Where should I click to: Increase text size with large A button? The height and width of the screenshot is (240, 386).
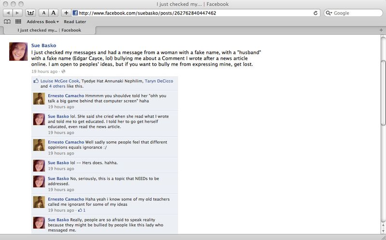point(53,13)
